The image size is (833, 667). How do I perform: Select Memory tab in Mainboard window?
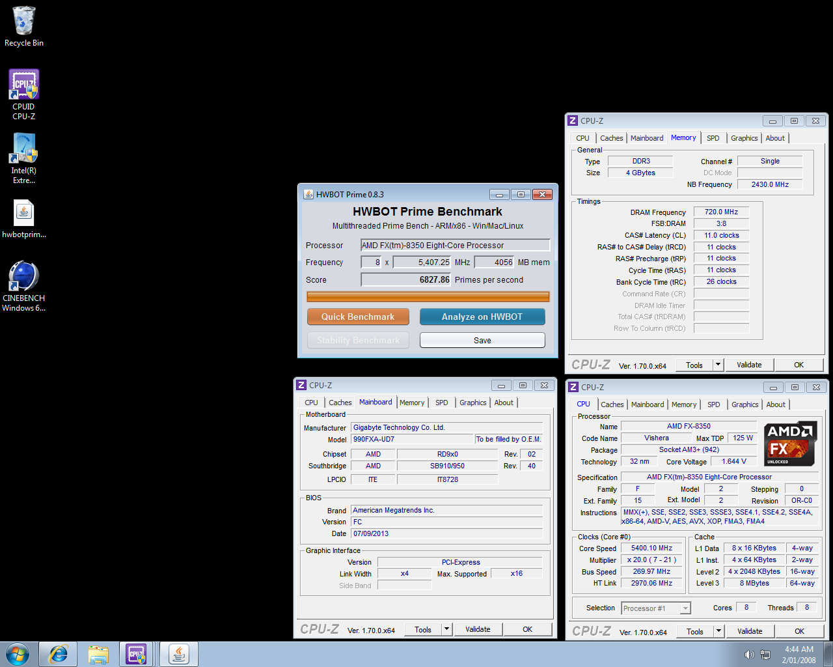click(x=412, y=403)
